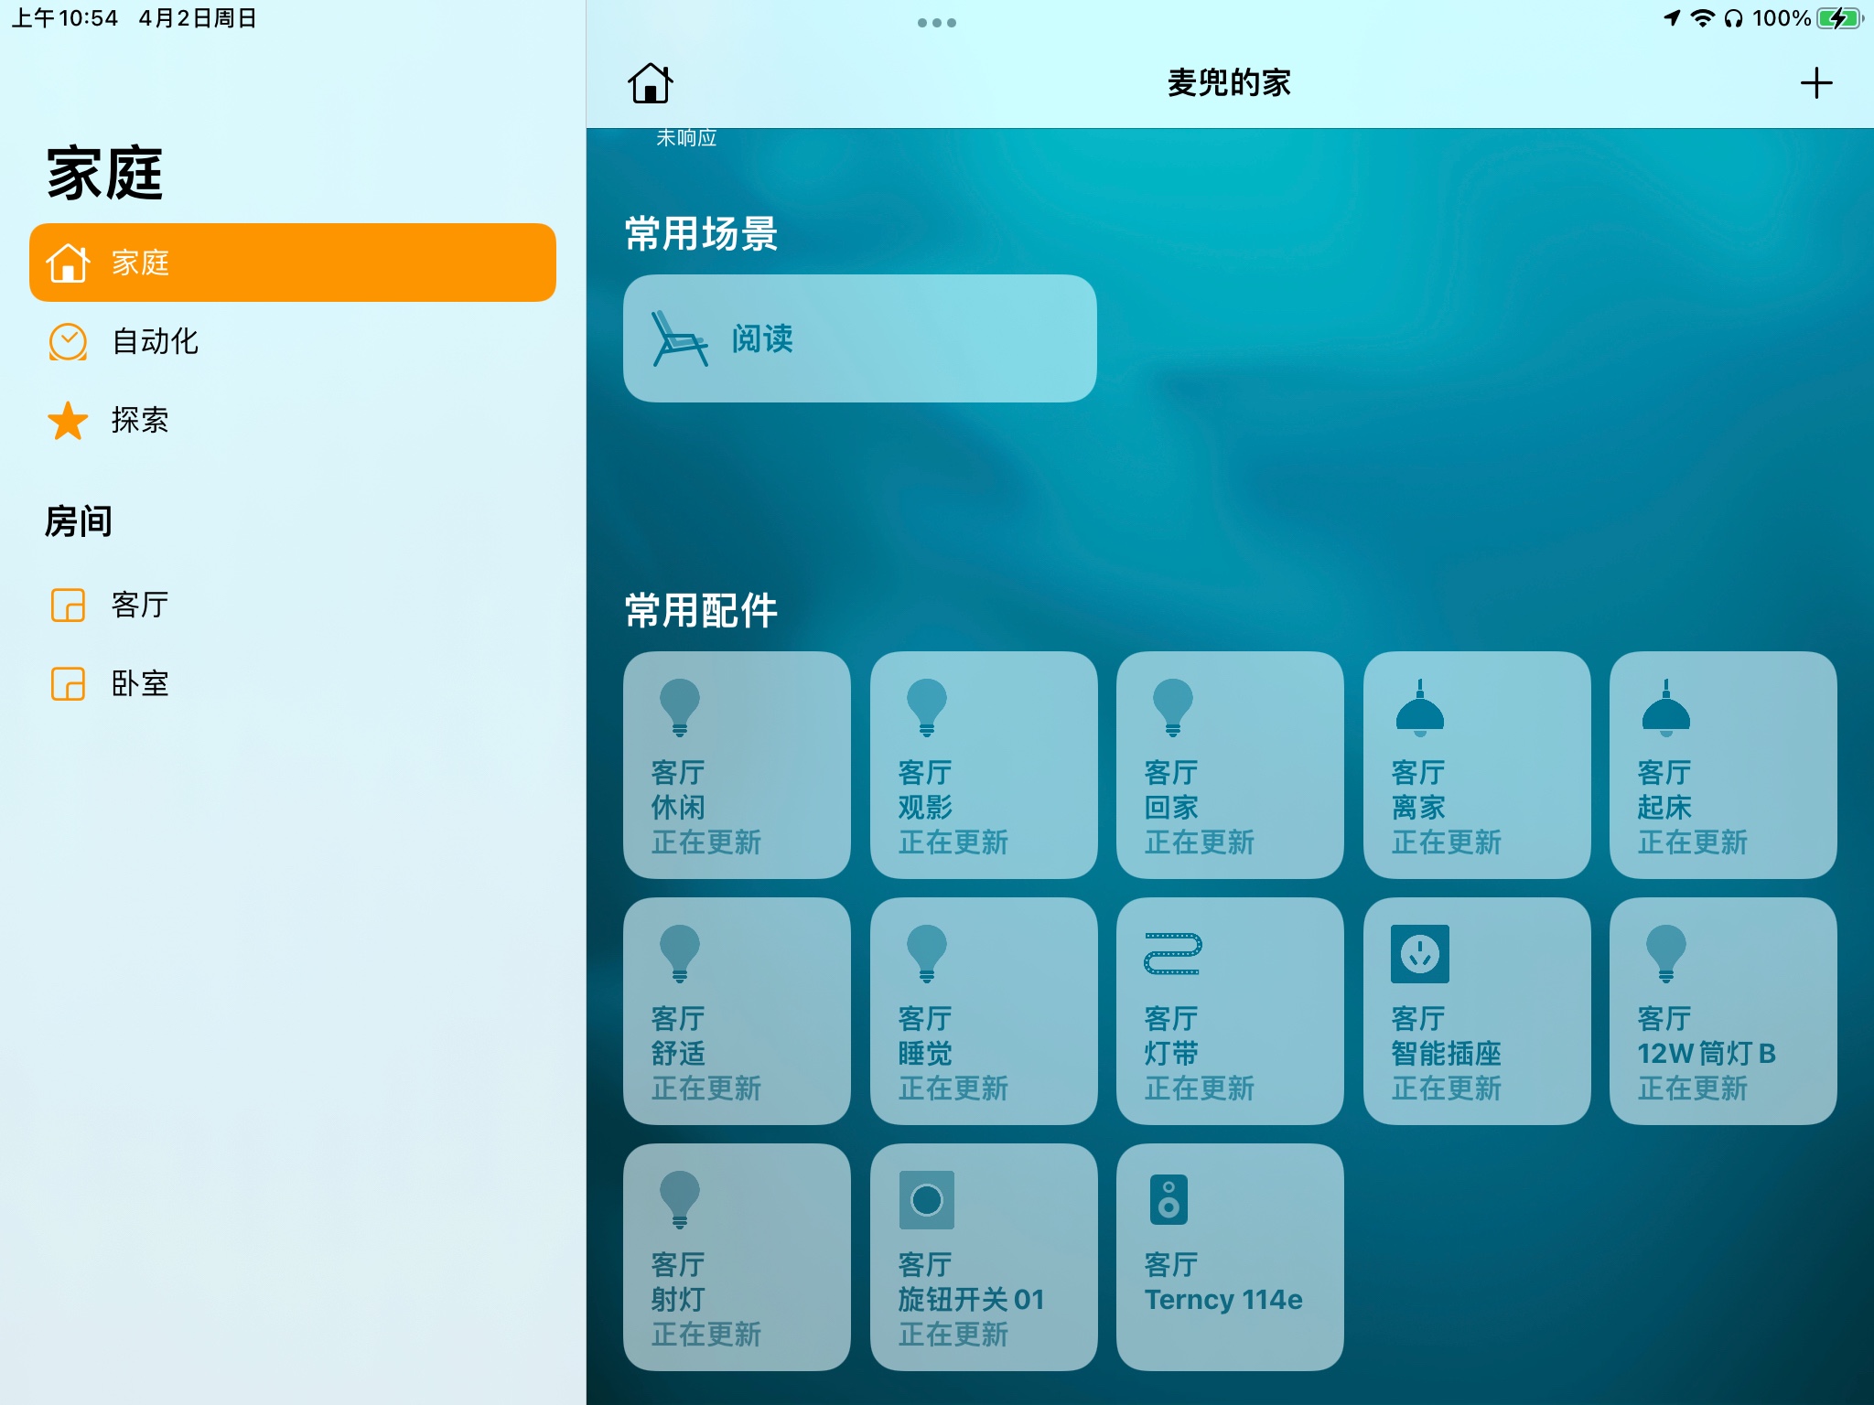This screenshot has height=1405, width=1874.
Task: Tap the battery indicator in status bar
Action: [1839, 18]
